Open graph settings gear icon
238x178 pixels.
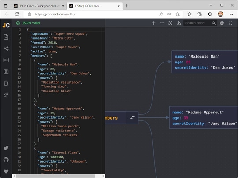tap(222, 23)
